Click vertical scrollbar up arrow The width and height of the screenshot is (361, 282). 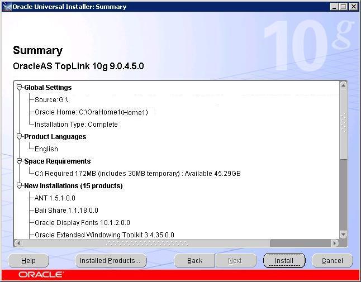[x=343, y=85]
